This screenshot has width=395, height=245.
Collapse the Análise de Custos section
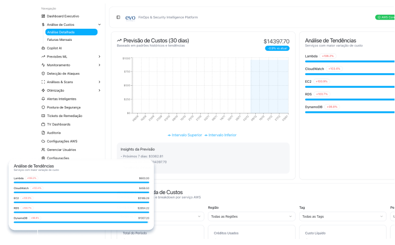pyautogui.click(x=99, y=24)
